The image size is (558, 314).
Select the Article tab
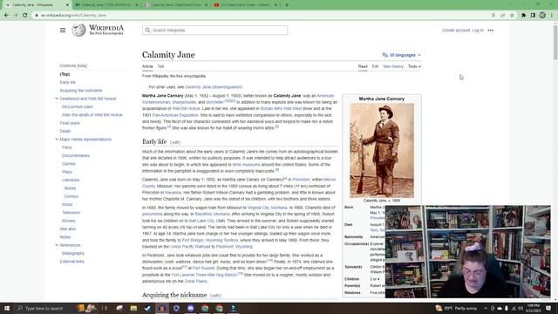147,66
